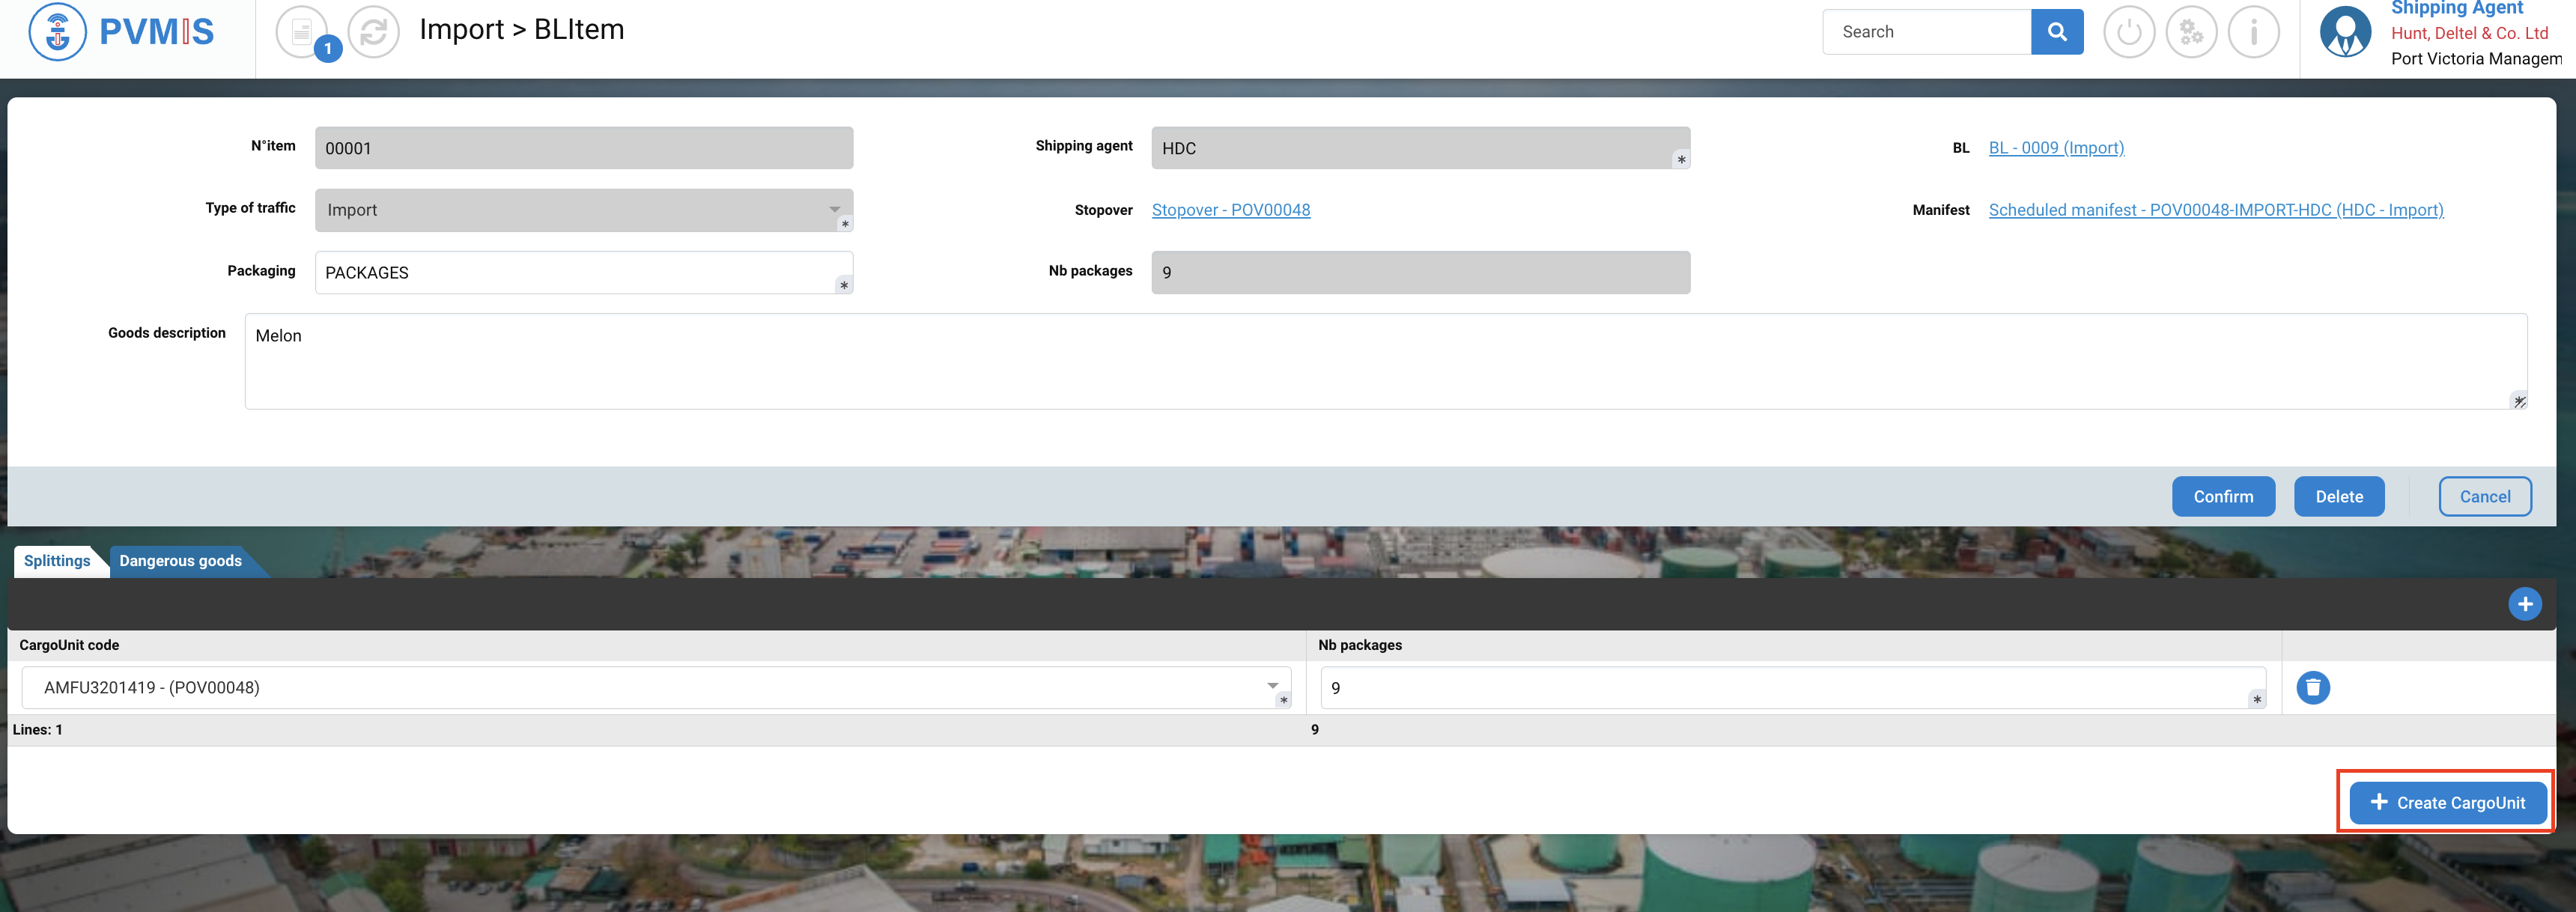The height and width of the screenshot is (912, 2576).
Task: Open the BL - 0009 (Import) link
Action: coord(2056,148)
